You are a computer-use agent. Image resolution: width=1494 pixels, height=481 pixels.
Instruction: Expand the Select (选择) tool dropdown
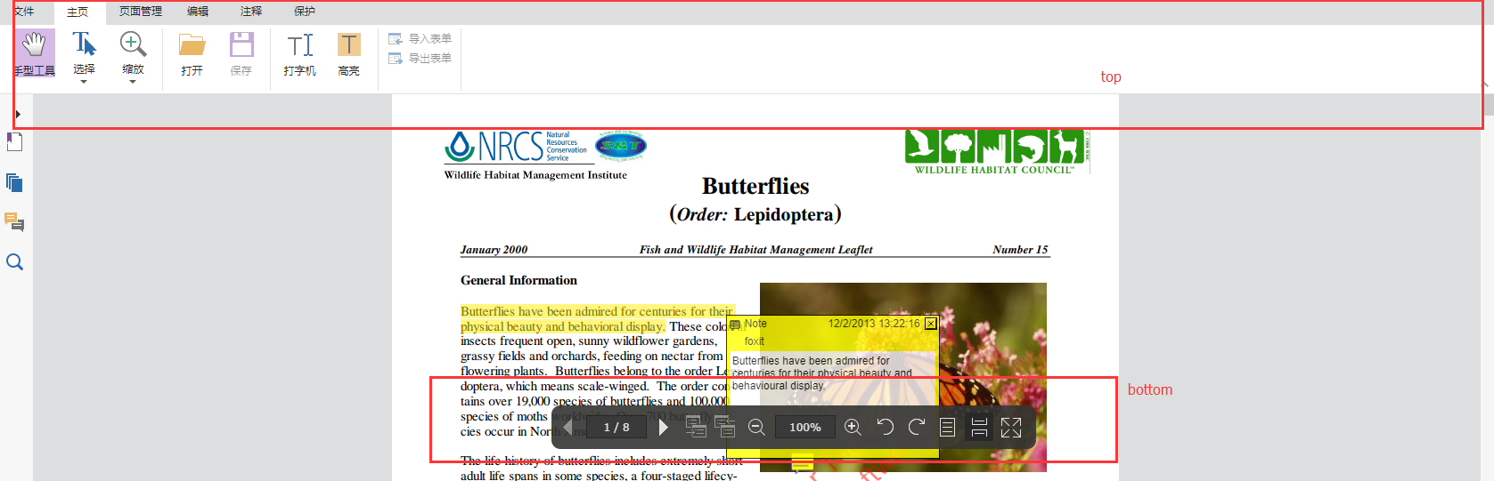pyautogui.click(x=84, y=82)
